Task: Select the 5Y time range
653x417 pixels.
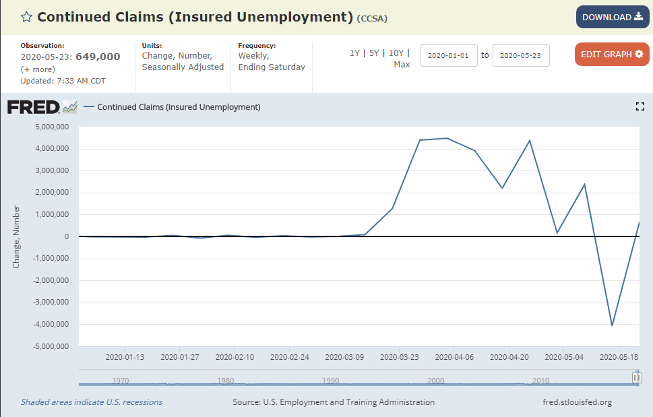Action: (x=374, y=53)
